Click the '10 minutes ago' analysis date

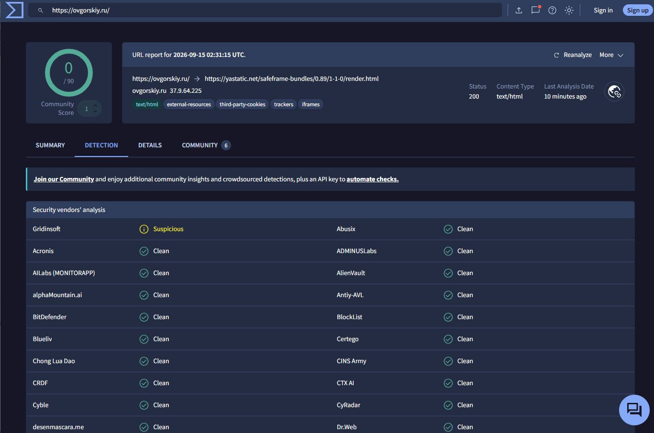565,97
